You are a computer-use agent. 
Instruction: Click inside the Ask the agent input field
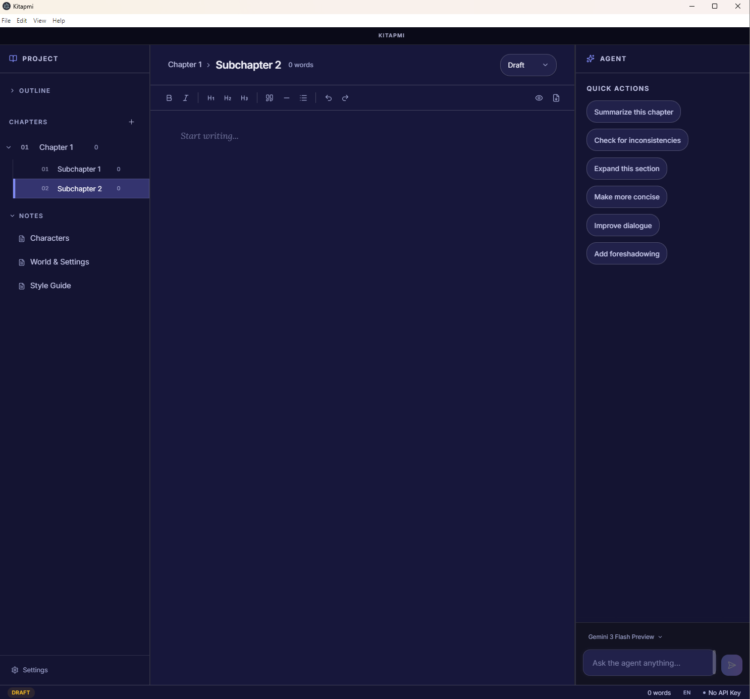click(x=648, y=663)
